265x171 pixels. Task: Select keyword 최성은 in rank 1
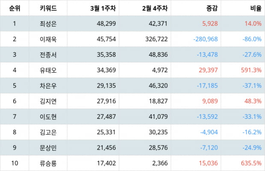pos(48,24)
